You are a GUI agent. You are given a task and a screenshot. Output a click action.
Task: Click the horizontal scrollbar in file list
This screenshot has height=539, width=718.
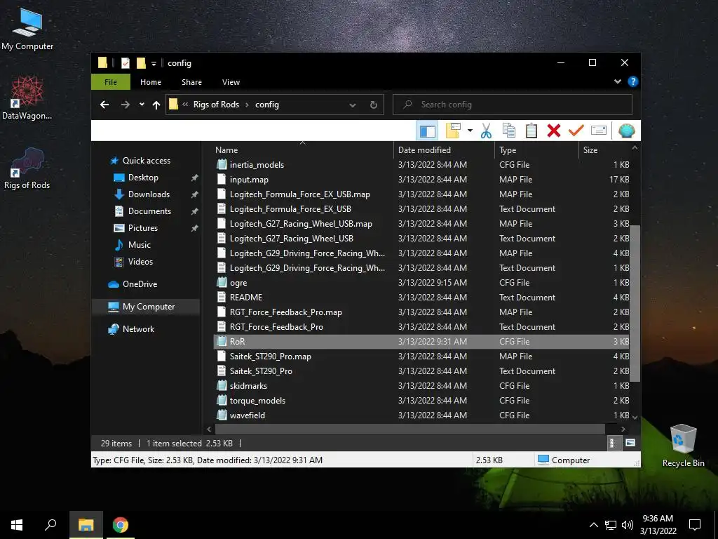[409, 429]
